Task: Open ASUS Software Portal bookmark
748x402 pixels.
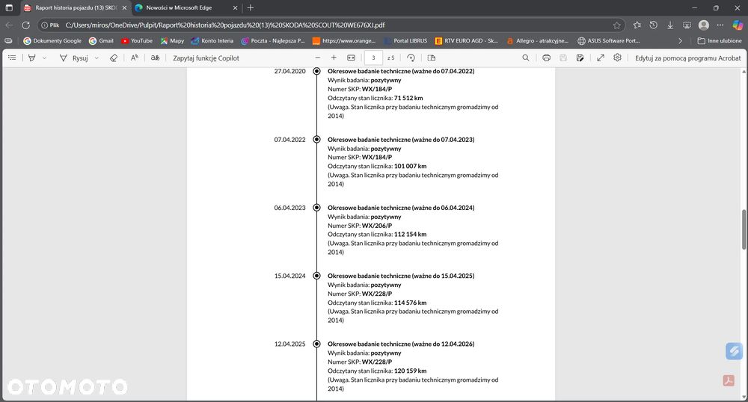Action: click(609, 41)
